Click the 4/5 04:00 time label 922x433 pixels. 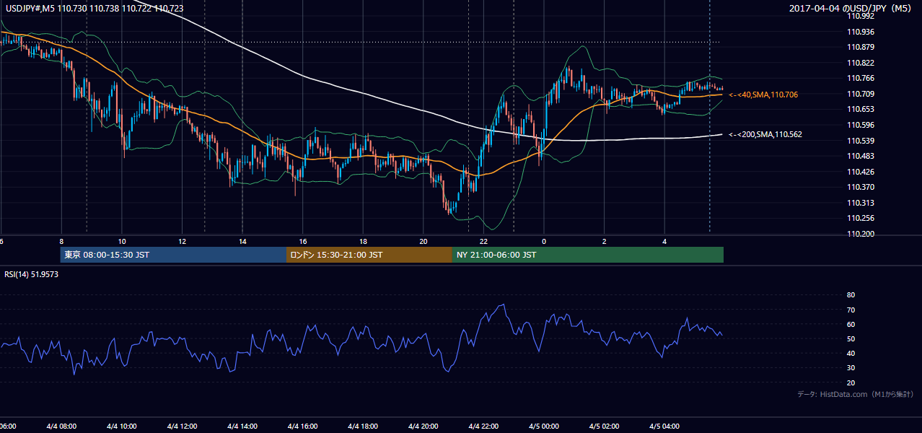[664, 426]
